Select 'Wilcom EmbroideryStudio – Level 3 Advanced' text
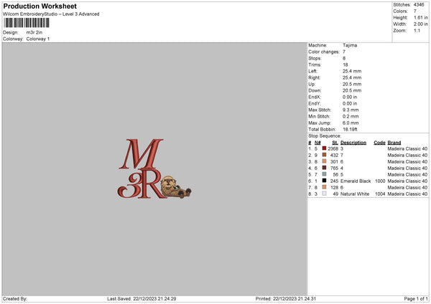The width and height of the screenshot is (431, 304). pos(51,14)
